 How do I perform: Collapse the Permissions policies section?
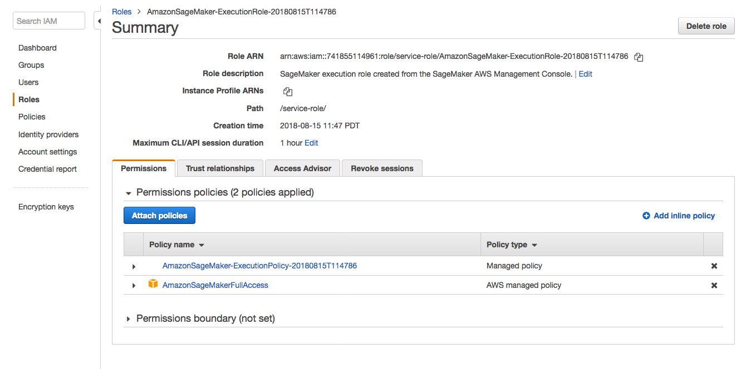[129, 193]
